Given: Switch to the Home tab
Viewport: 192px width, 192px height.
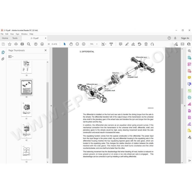Looking at the screenshot, I should coord(5,38).
